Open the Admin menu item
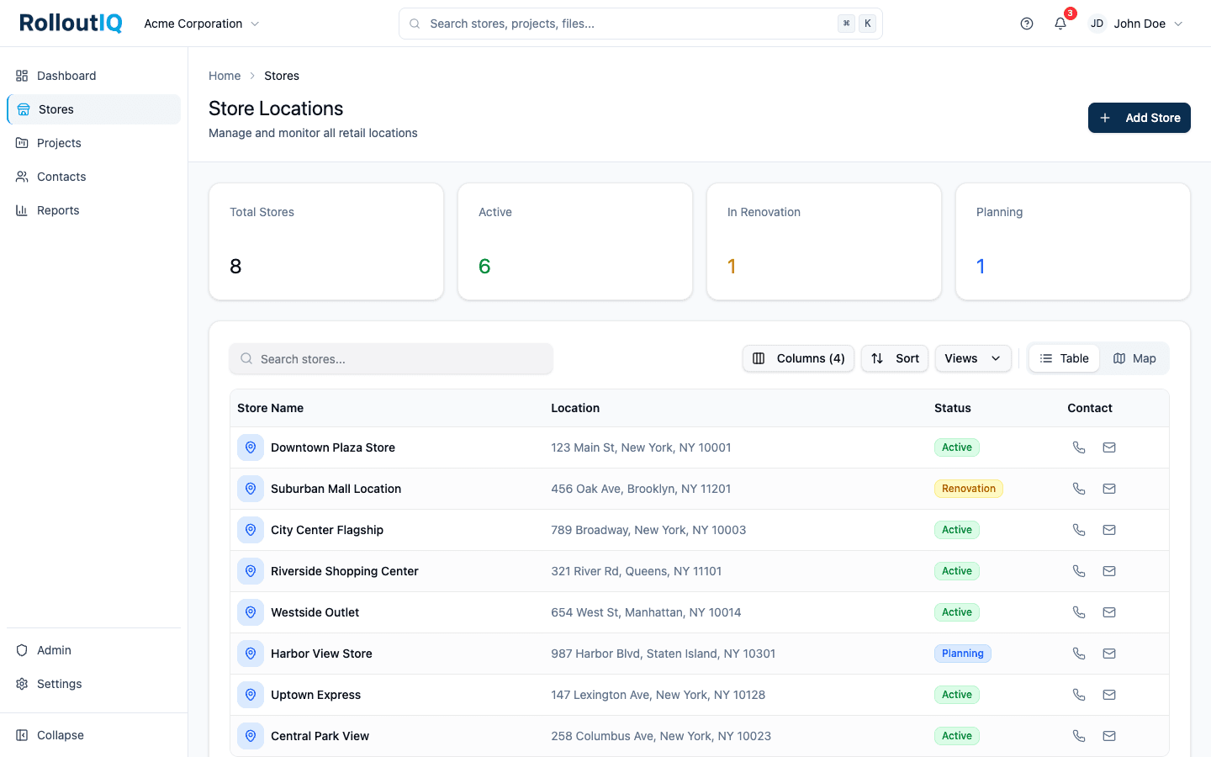Viewport: 1211px width, 757px height. coord(52,650)
